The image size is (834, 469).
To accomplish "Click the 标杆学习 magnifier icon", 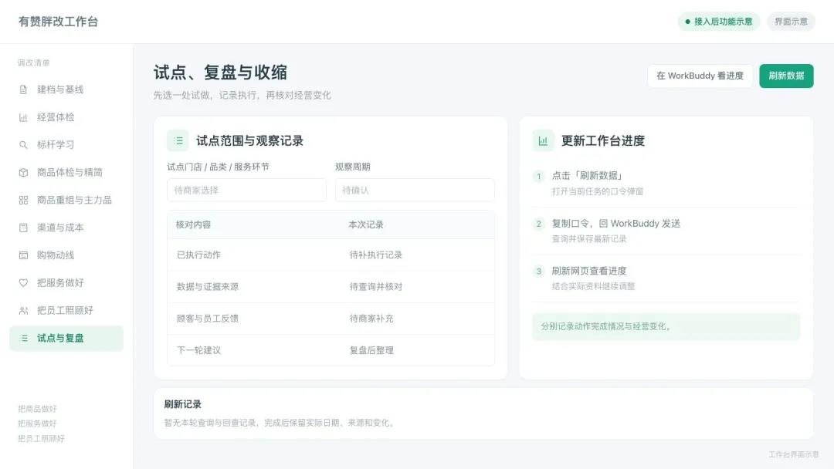I will pyautogui.click(x=23, y=145).
